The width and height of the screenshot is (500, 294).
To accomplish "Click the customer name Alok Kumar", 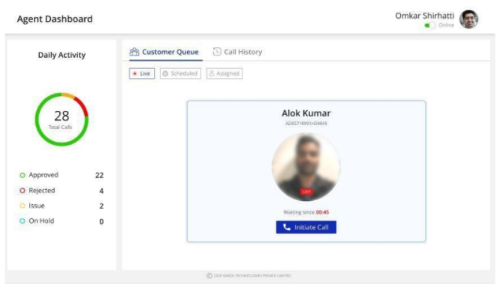I will 306,113.
